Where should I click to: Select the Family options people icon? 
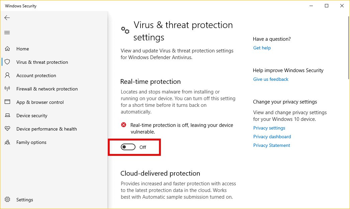[x=7, y=142]
